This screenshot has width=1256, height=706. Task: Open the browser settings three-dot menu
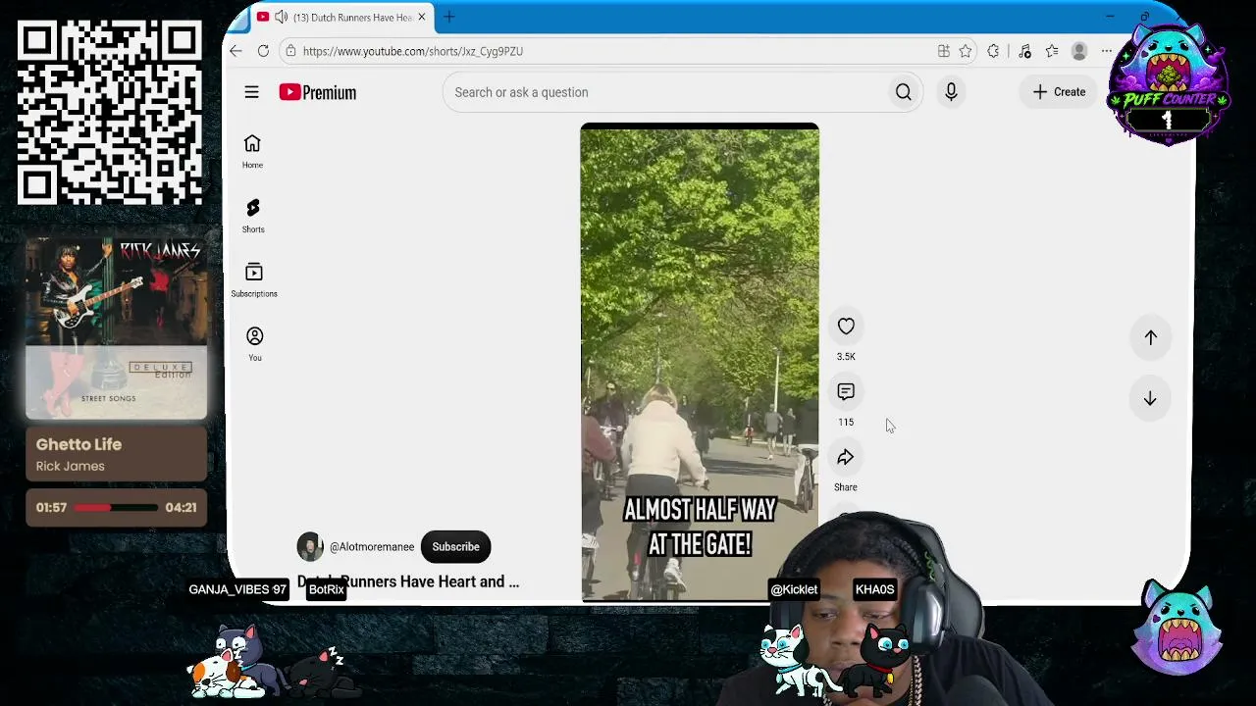click(x=1107, y=51)
